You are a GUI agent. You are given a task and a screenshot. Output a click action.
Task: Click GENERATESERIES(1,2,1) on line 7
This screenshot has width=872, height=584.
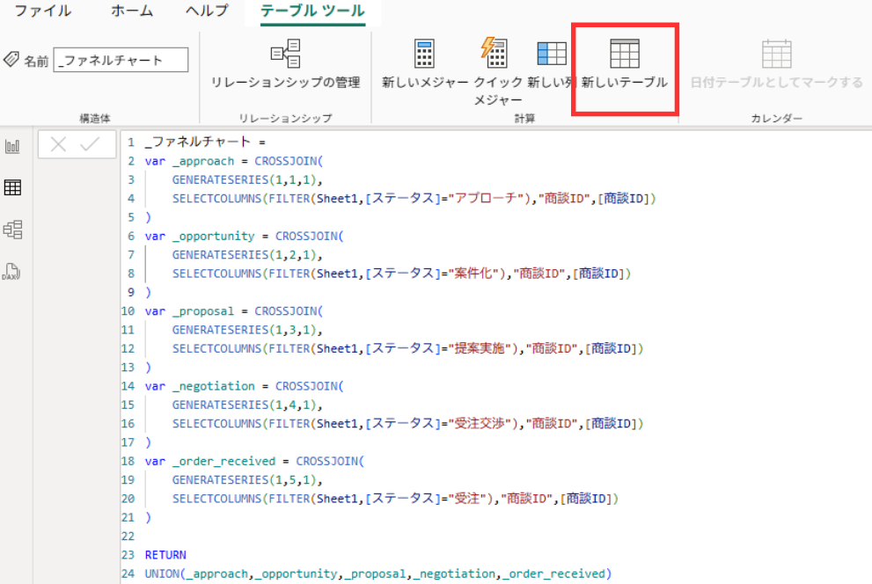[244, 254]
